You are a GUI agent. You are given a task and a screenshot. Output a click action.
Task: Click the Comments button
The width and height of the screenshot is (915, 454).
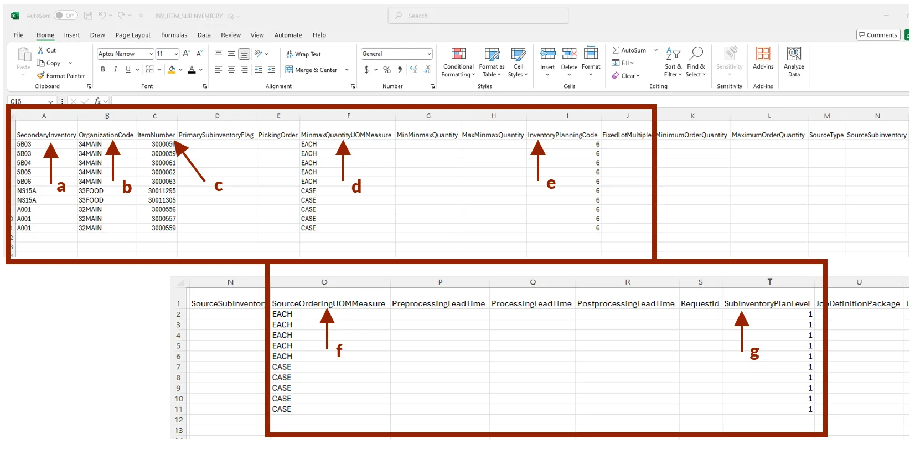click(877, 35)
